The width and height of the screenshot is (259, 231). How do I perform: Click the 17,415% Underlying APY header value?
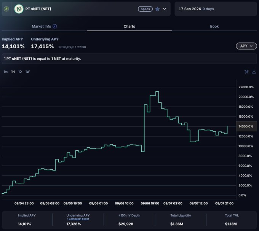click(x=42, y=46)
